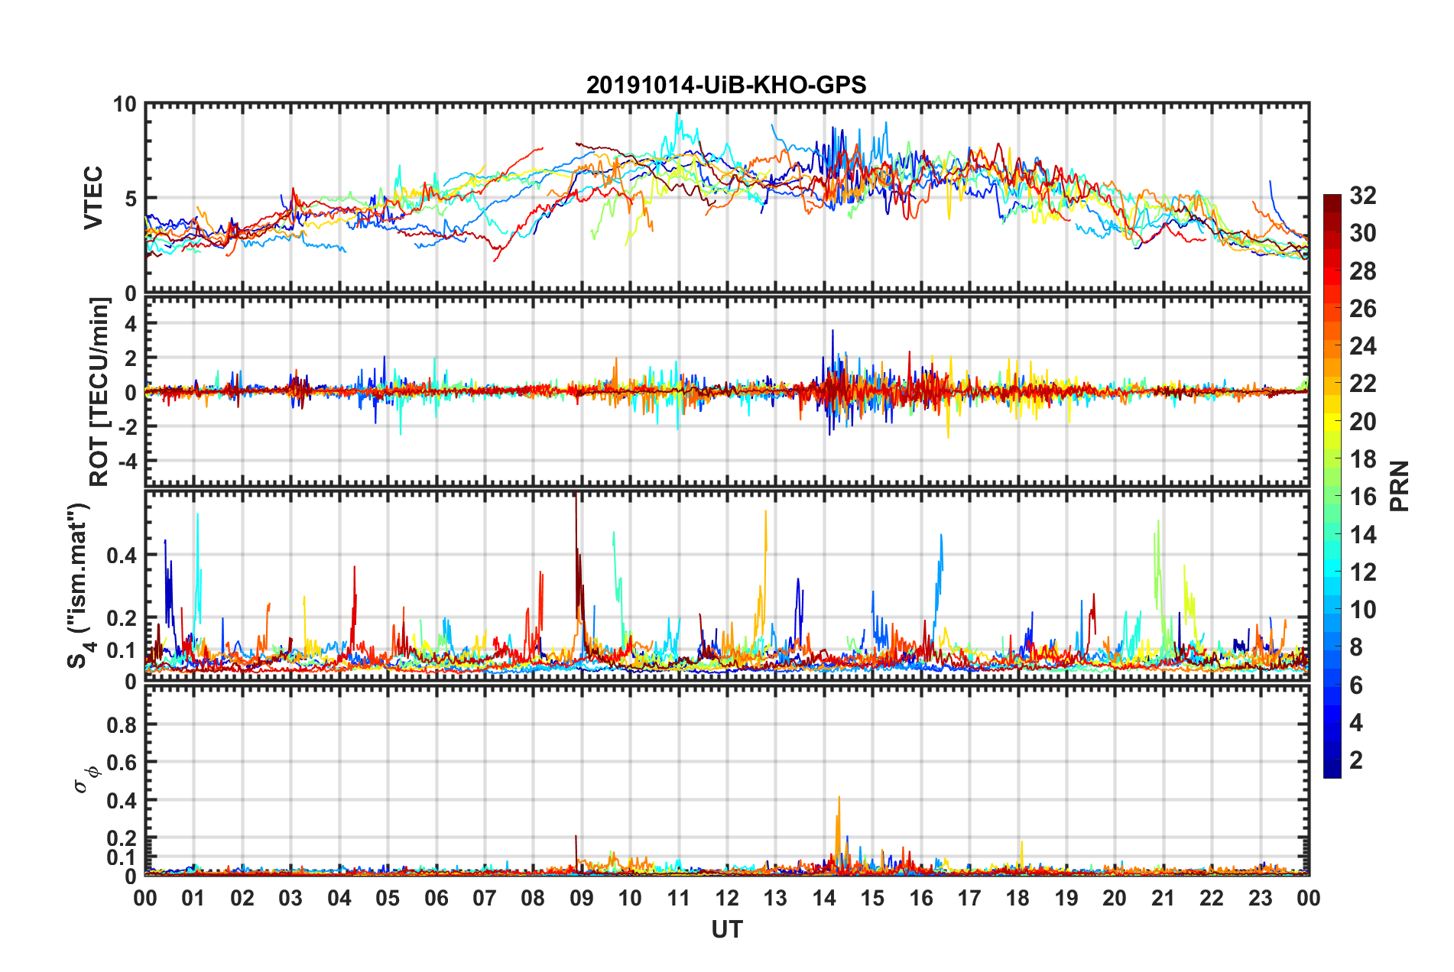Click x-axis tick label 03
Image resolution: width=1454 pixels, height=972 pixels.
tap(290, 898)
